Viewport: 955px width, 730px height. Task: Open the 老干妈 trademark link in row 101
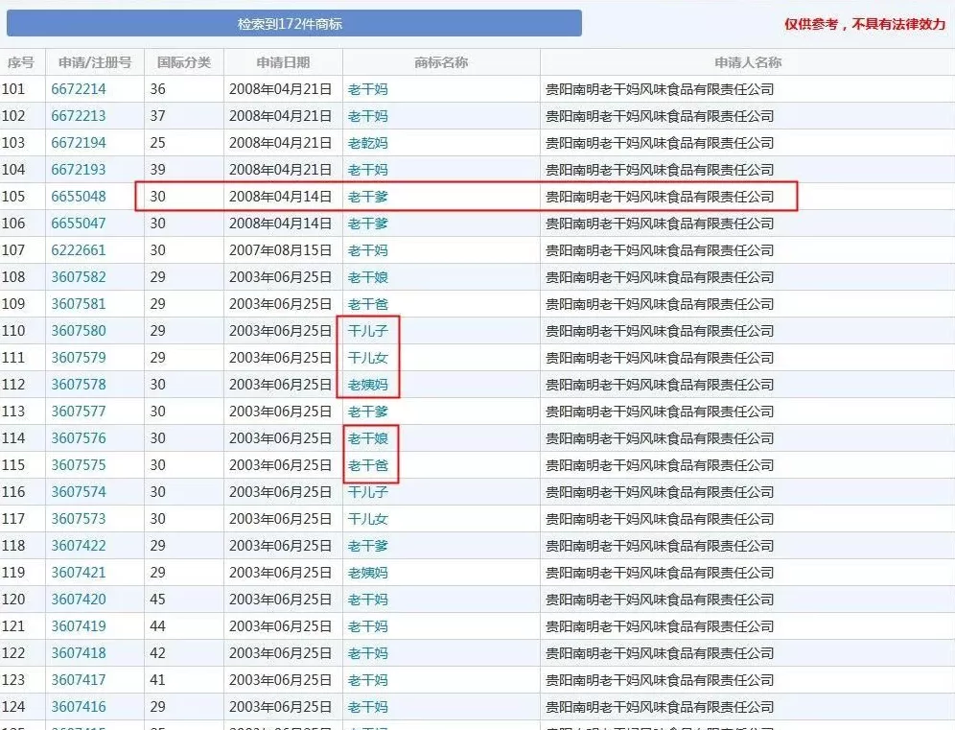pyautogui.click(x=368, y=88)
